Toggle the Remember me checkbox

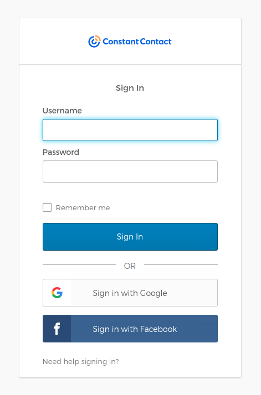47,207
